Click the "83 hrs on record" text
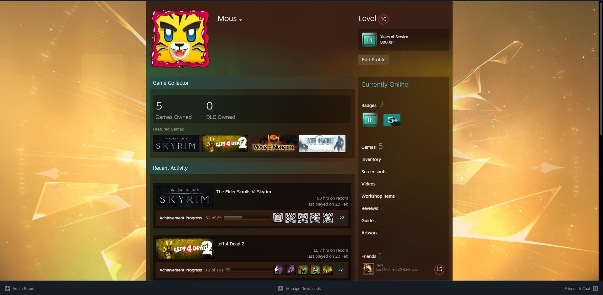 pos(332,198)
